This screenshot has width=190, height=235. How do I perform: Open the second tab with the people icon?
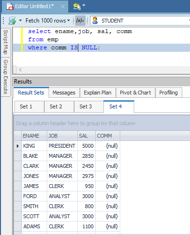79,6
